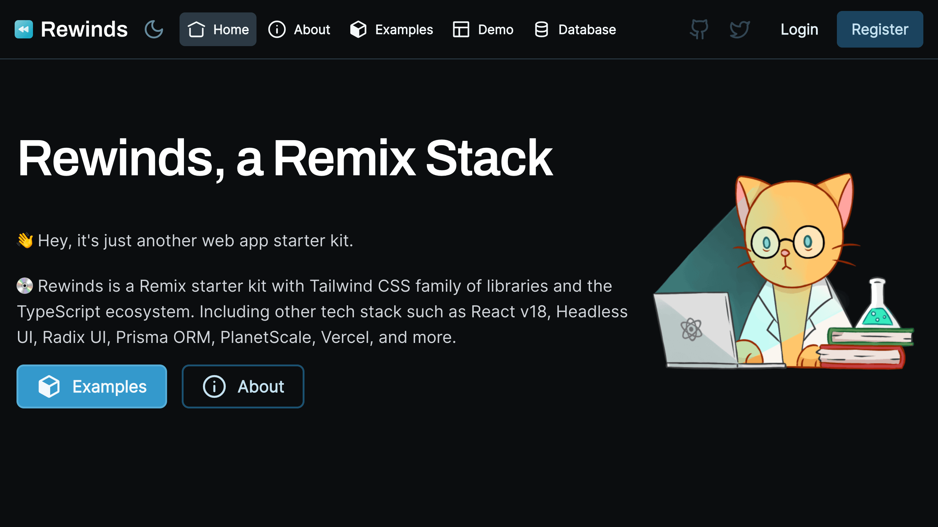Select Examples in the top navigation
This screenshot has width=938, height=527.
point(404,29)
